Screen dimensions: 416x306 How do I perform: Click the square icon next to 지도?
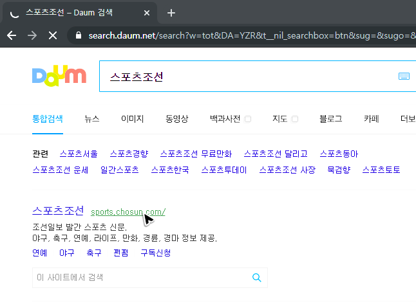click(x=295, y=119)
